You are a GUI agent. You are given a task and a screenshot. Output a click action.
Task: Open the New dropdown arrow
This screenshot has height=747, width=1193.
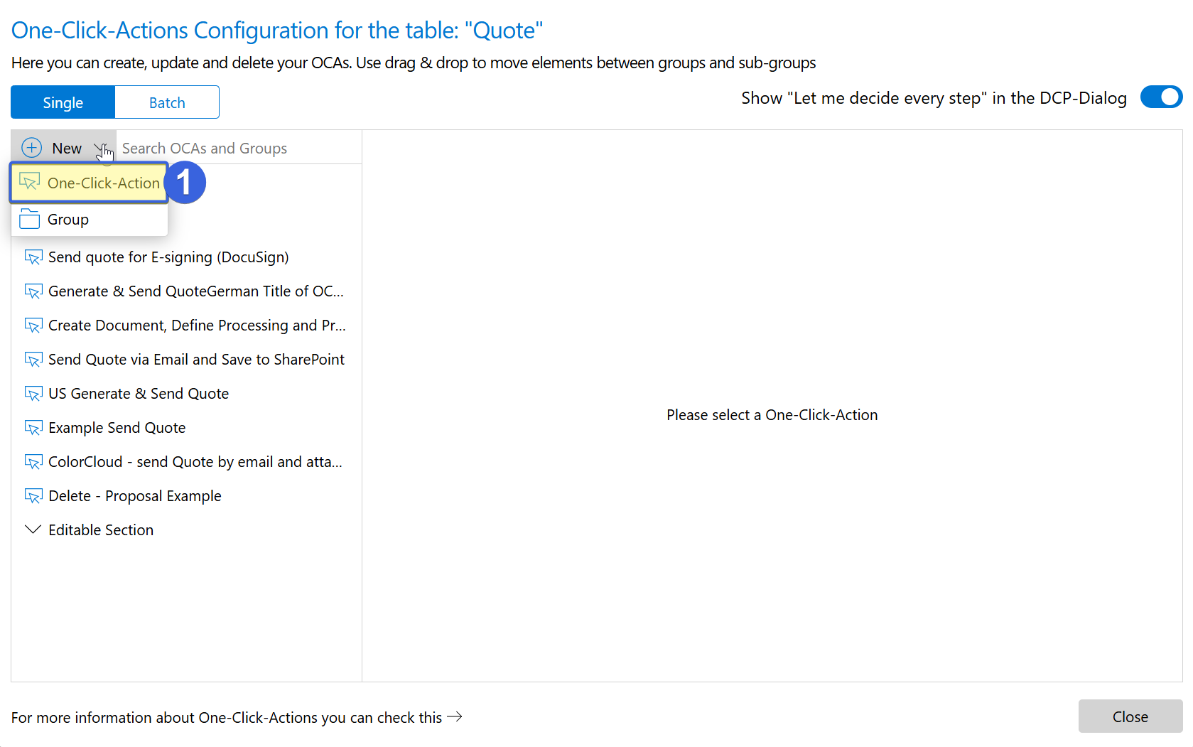click(x=100, y=149)
